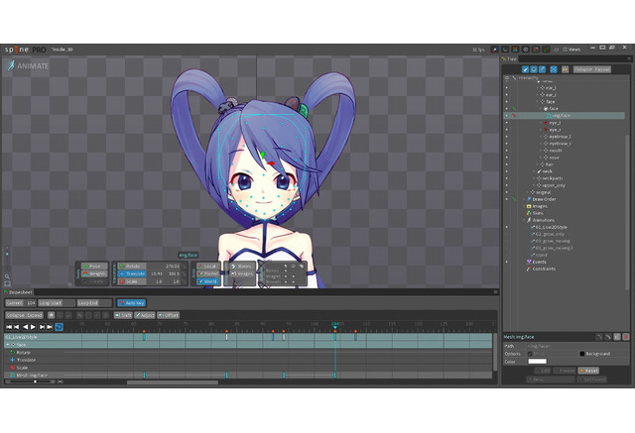Go to previous keyframe
The width and height of the screenshot is (635, 433).
(17, 327)
